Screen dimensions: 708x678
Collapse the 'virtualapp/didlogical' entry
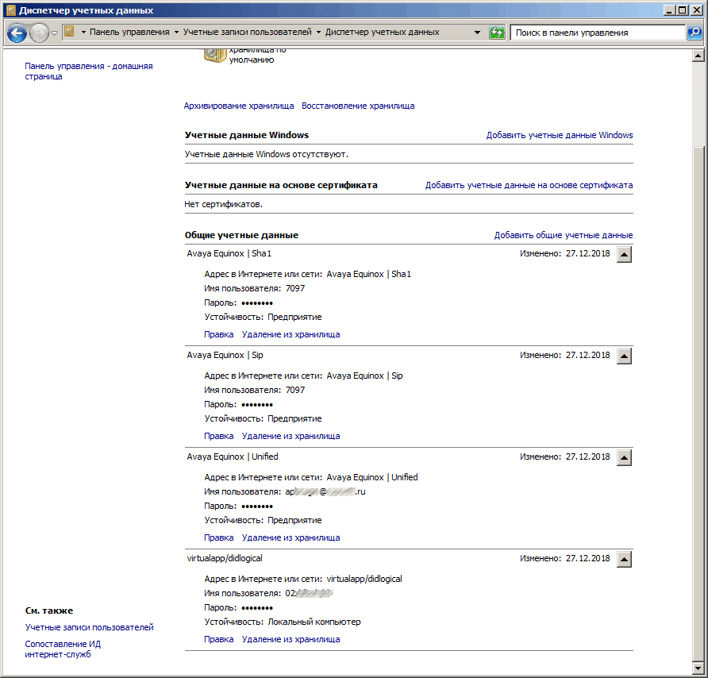click(x=624, y=559)
